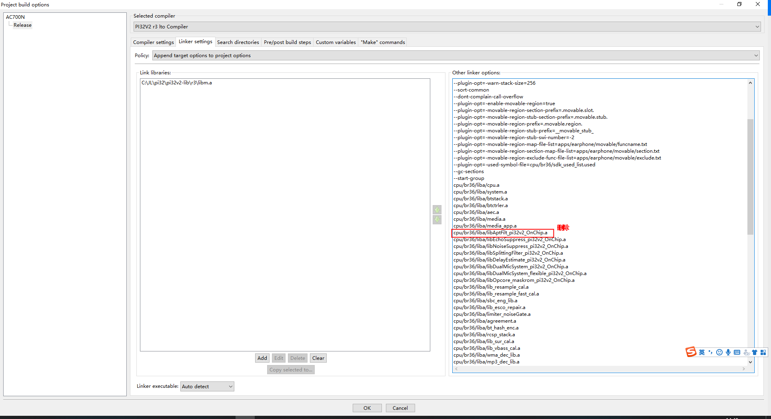This screenshot has width=771, height=419.
Task: Toggle the 英 language mode icon in the Sogou bar
Action: pyautogui.click(x=702, y=352)
